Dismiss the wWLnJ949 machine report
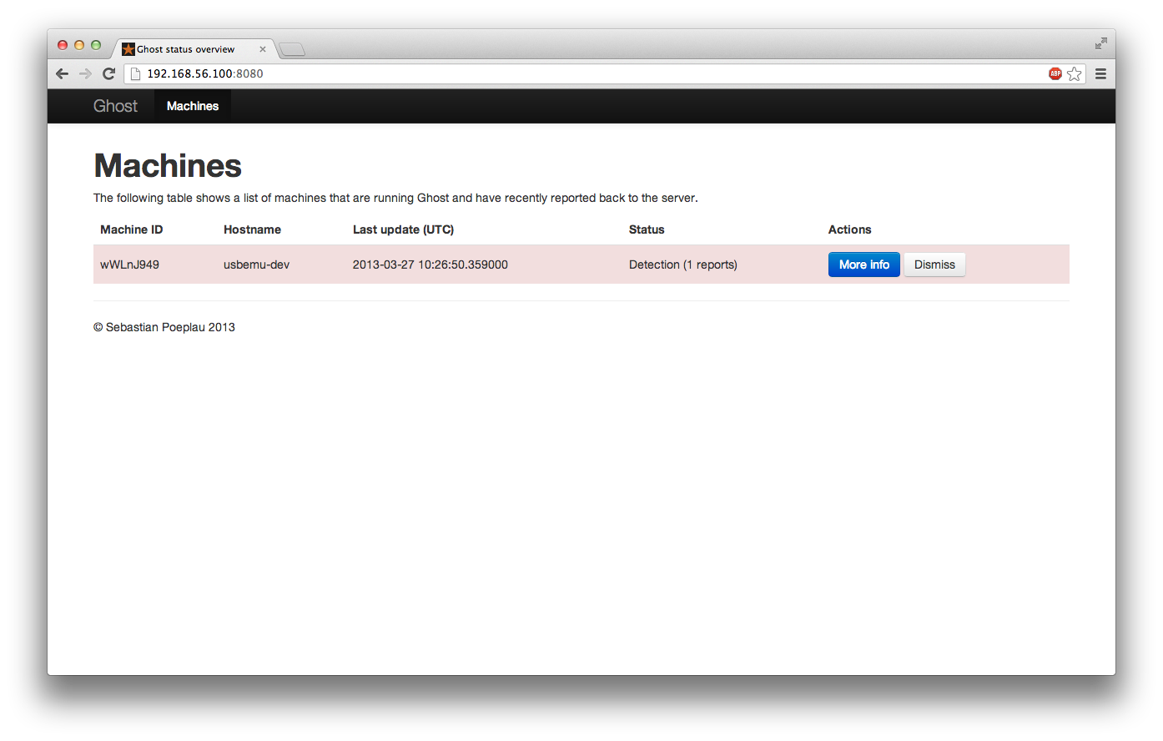Screen dimensions: 1163x741 [934, 265]
